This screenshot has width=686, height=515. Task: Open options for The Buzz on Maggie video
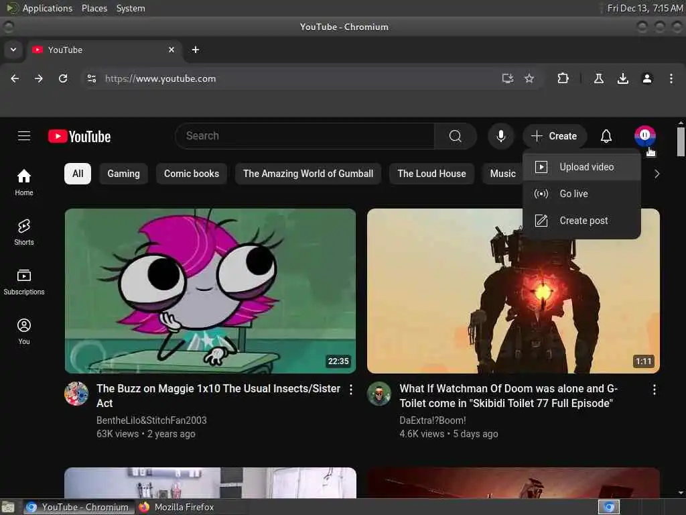coord(351,390)
